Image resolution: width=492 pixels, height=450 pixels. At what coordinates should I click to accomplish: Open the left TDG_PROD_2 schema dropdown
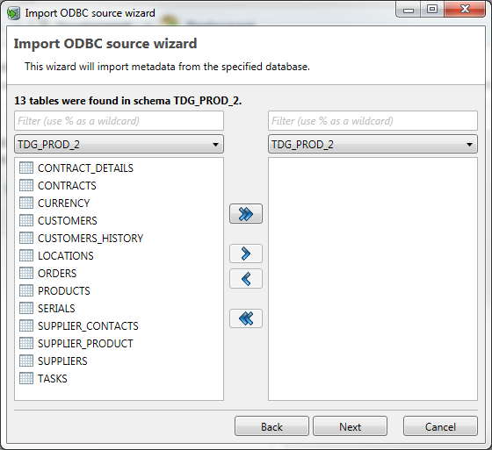(x=119, y=144)
